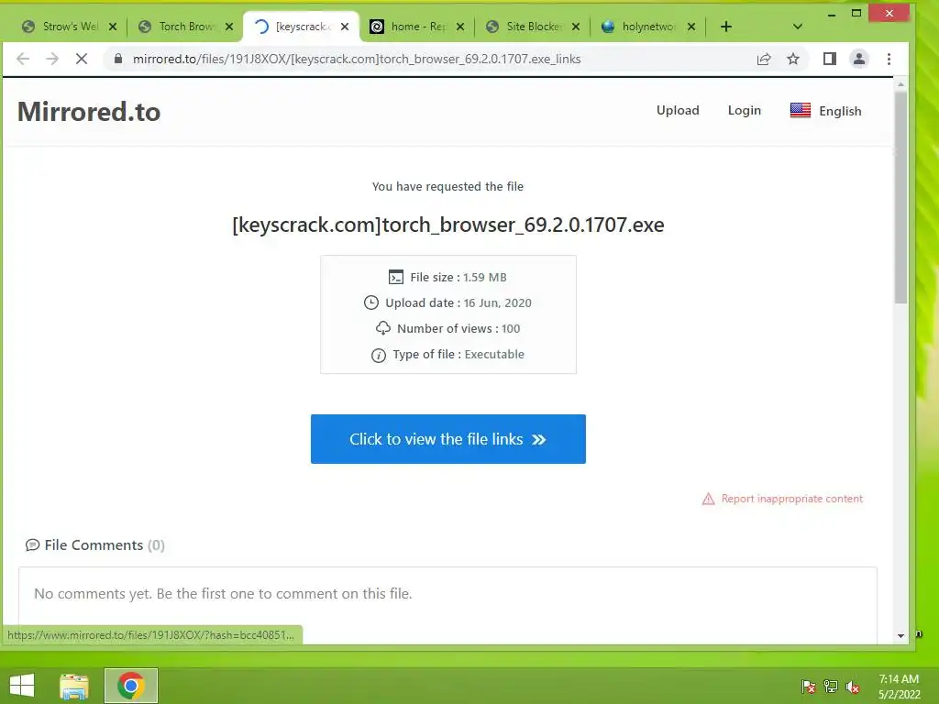939x704 pixels.
Task: Share this page icon
Action: pyautogui.click(x=764, y=59)
